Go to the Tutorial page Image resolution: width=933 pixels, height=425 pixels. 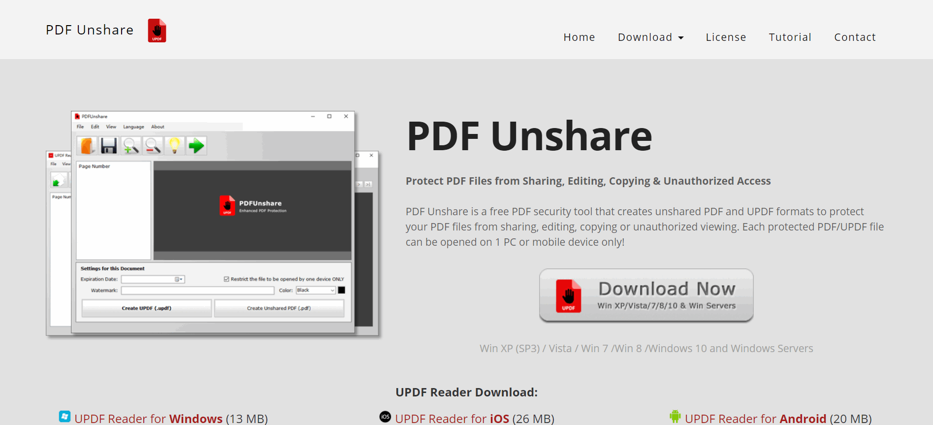[x=790, y=37]
